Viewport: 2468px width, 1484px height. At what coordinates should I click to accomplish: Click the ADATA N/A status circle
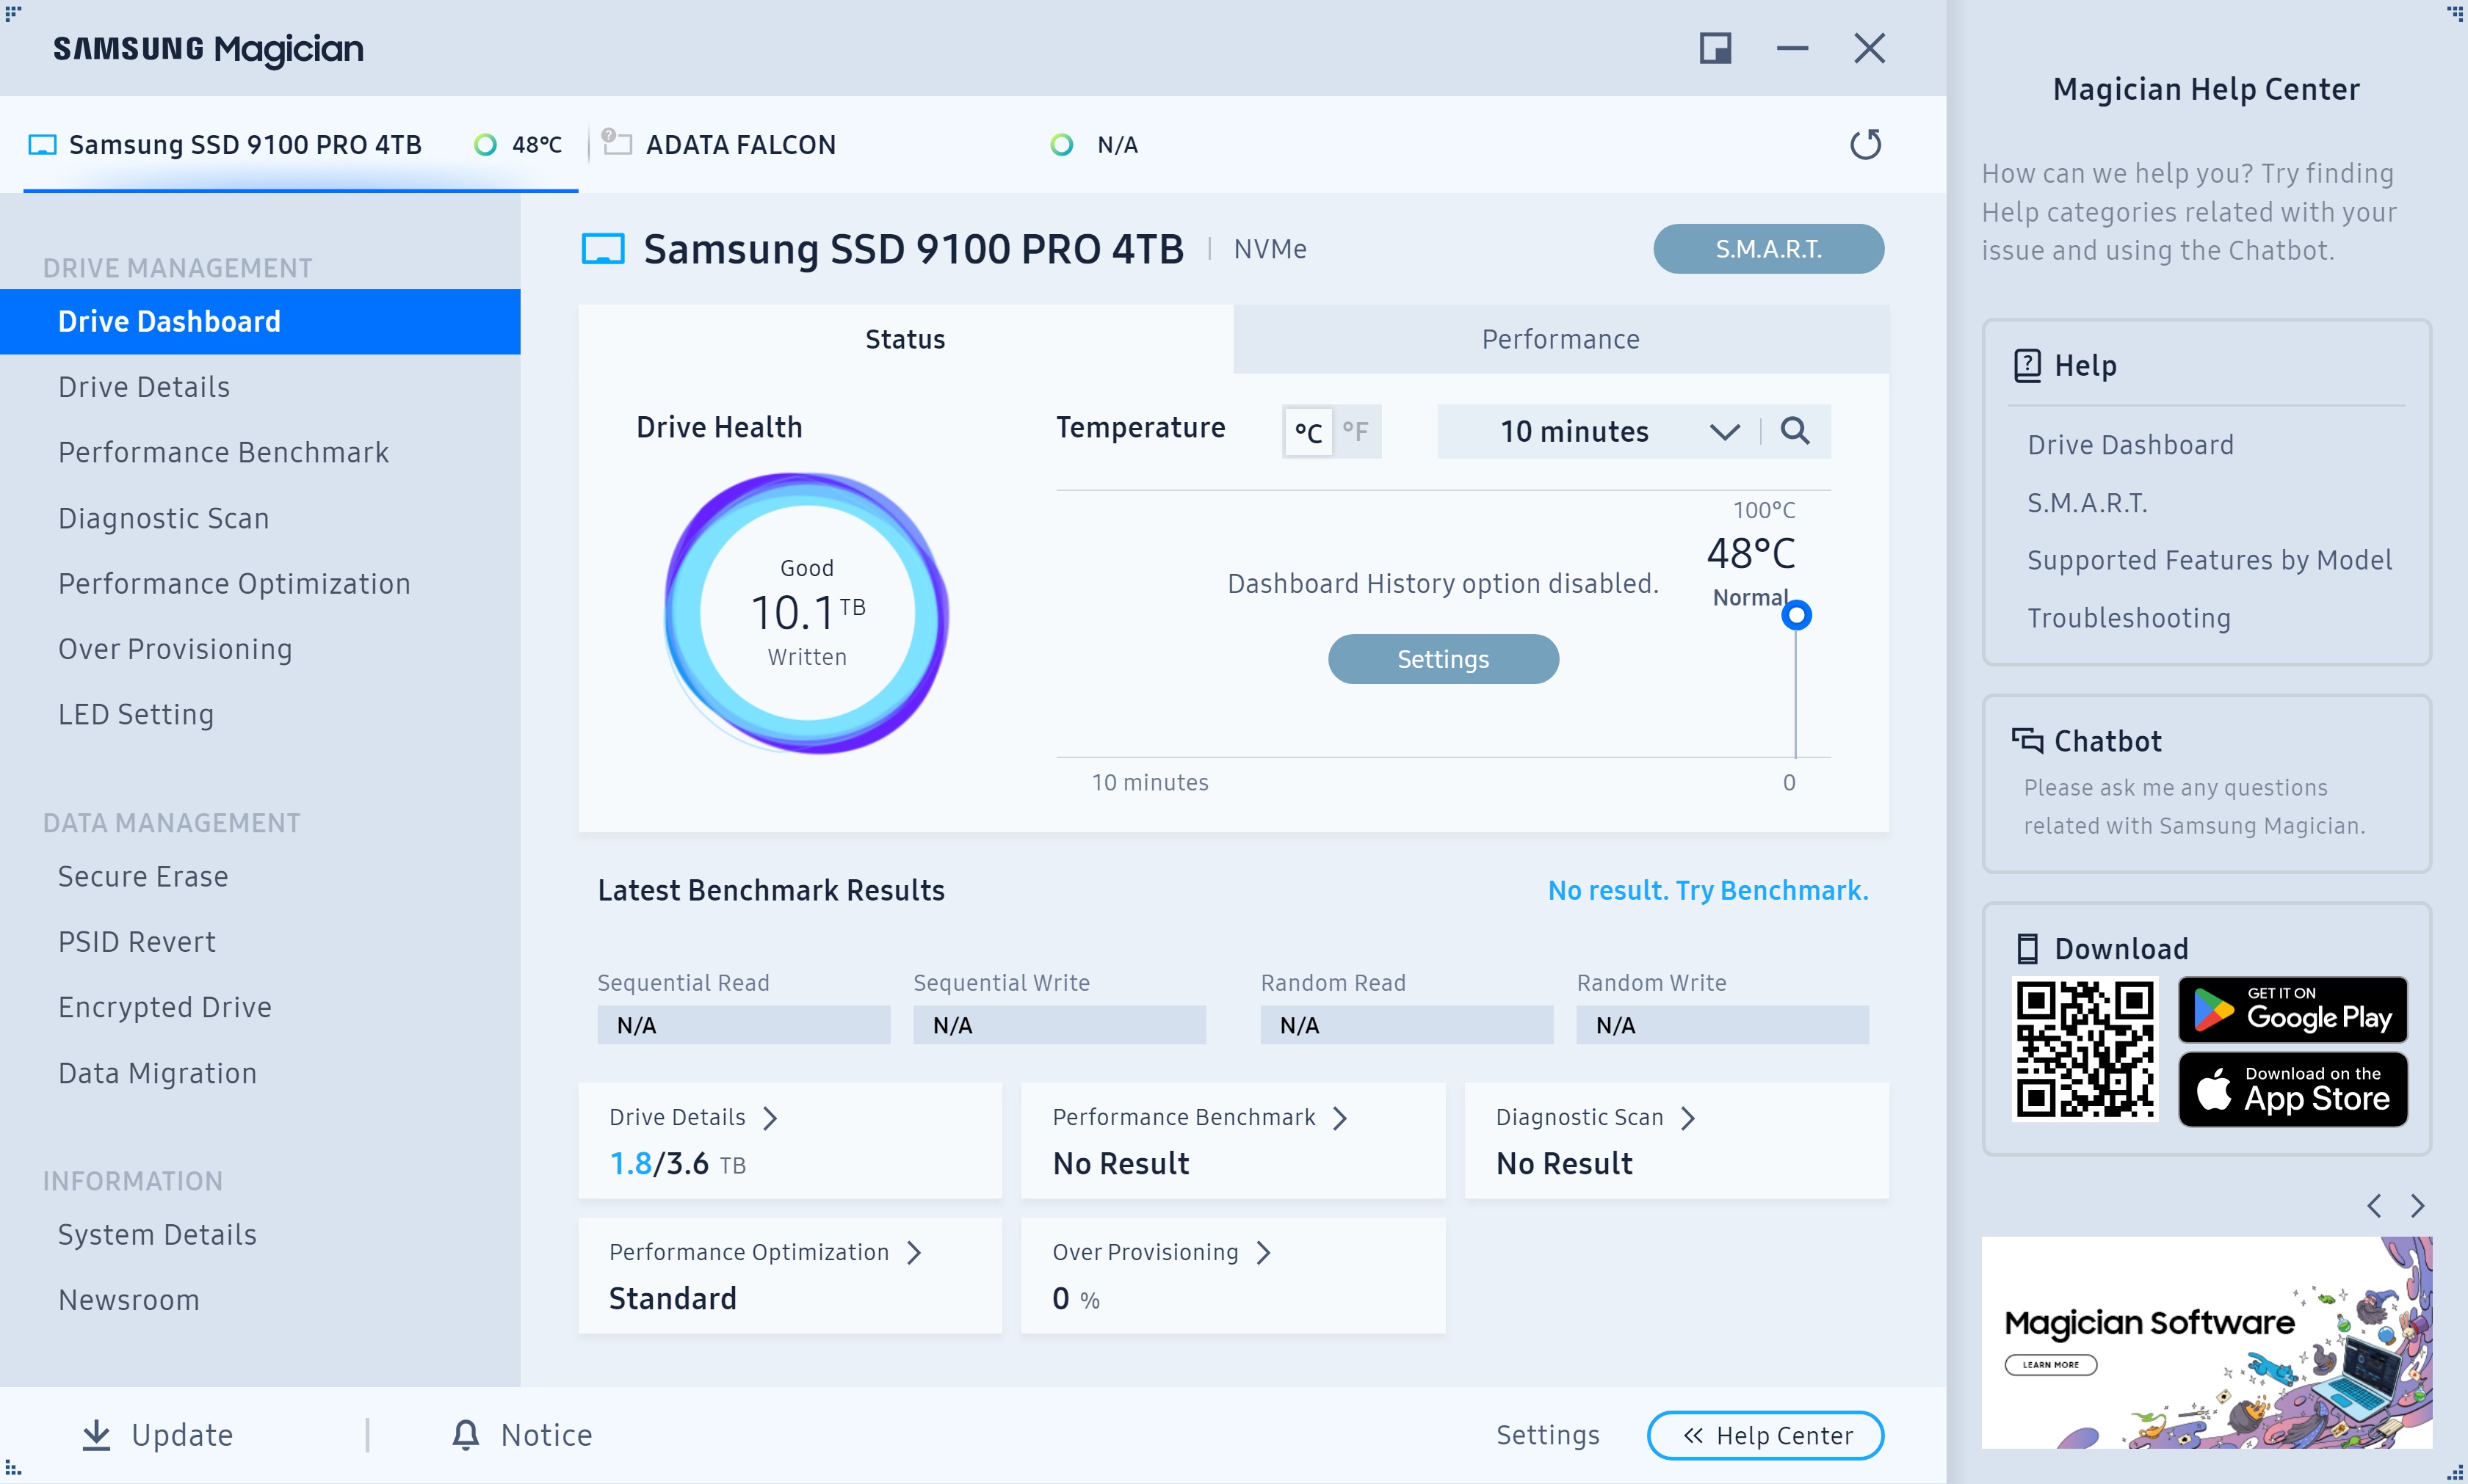[x=1061, y=145]
